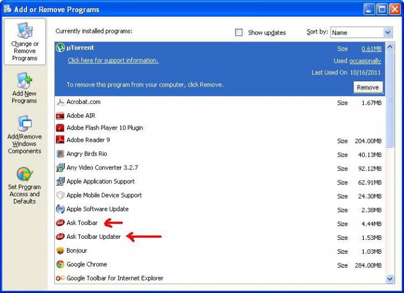Select the Adobe AIR entry

coord(219,115)
